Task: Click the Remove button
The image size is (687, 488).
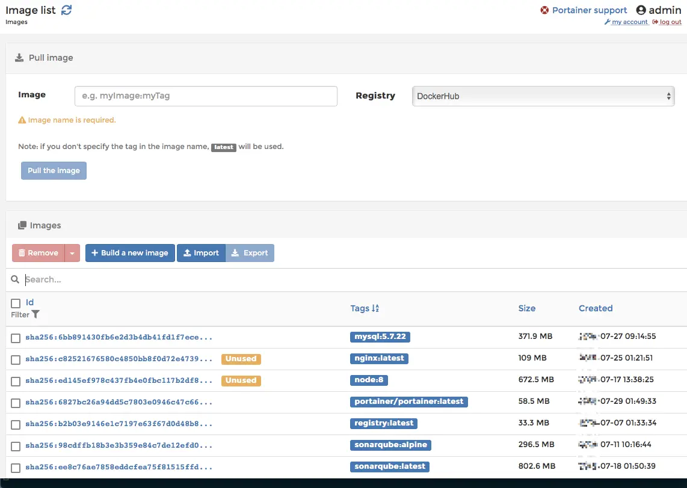Action: click(38, 253)
